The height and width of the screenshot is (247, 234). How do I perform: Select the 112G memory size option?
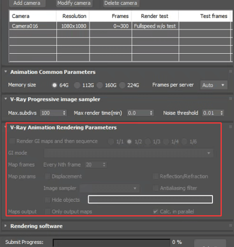tap(78, 85)
